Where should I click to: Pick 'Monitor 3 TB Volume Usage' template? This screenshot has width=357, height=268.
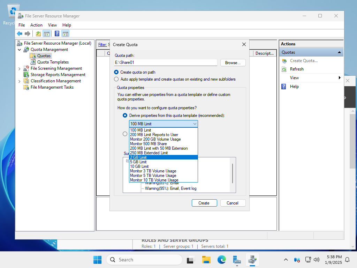[163, 171]
